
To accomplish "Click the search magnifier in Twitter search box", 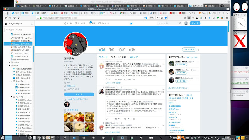I will click(x=180, y=23).
